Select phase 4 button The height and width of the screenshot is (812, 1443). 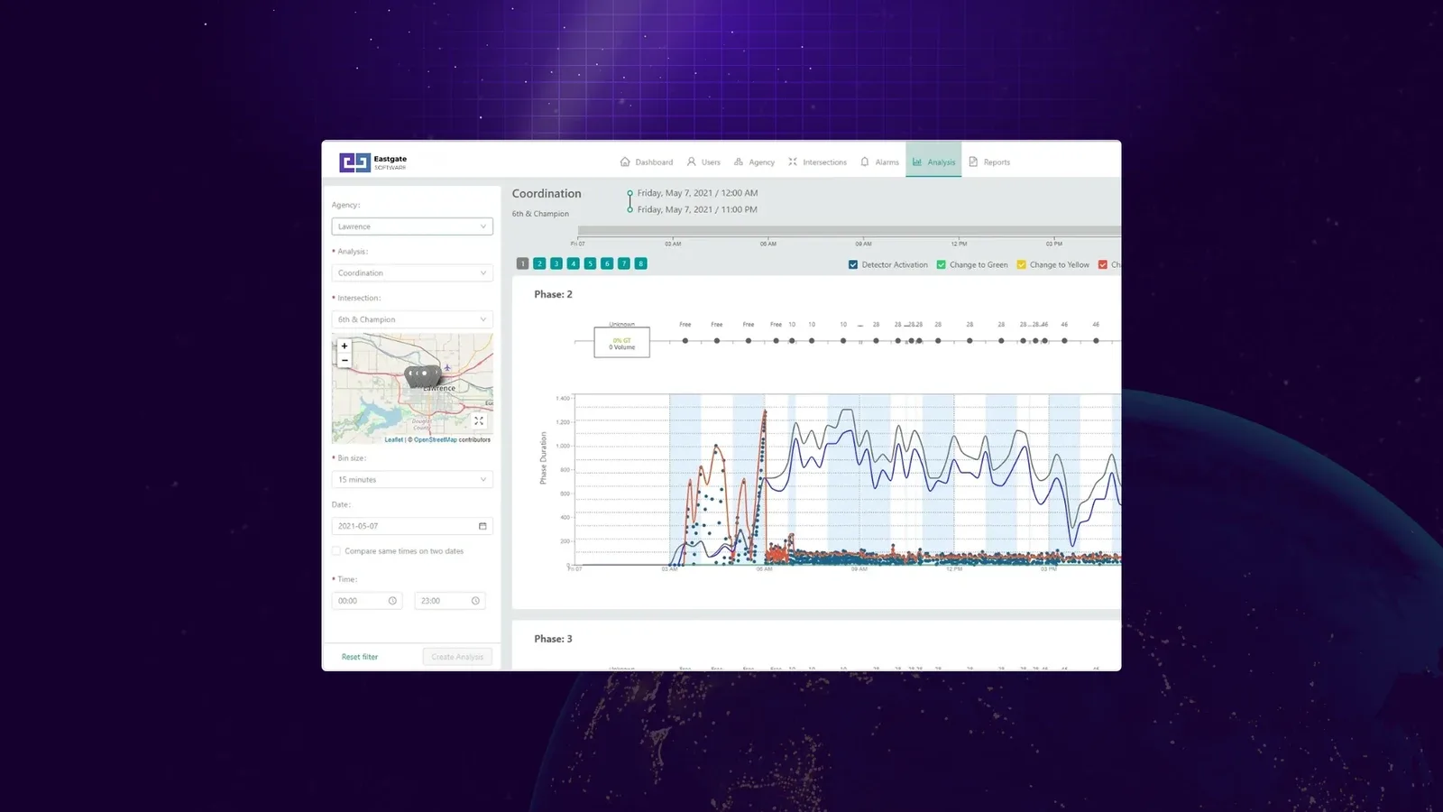[x=574, y=263]
